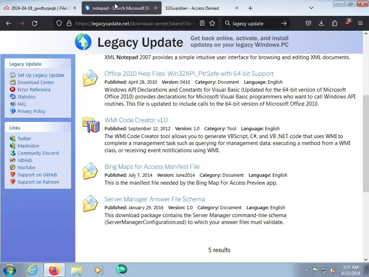Image resolution: width=369 pixels, height=277 pixels.
Task: Open Server Manager Answer File Schema
Action: (155, 199)
